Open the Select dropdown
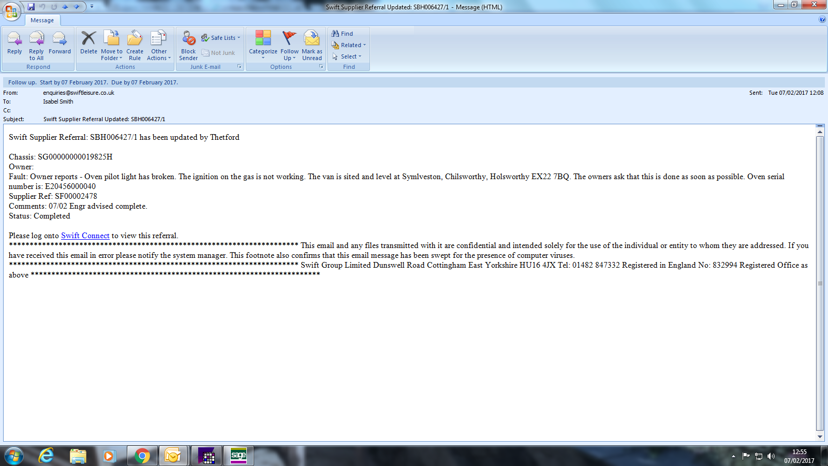This screenshot has height=466, width=828. 347,56
